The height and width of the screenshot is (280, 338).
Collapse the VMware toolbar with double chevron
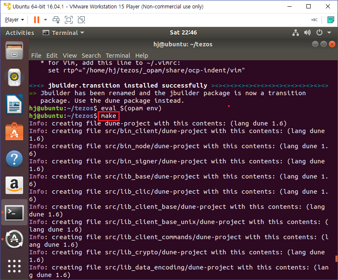tap(314, 20)
